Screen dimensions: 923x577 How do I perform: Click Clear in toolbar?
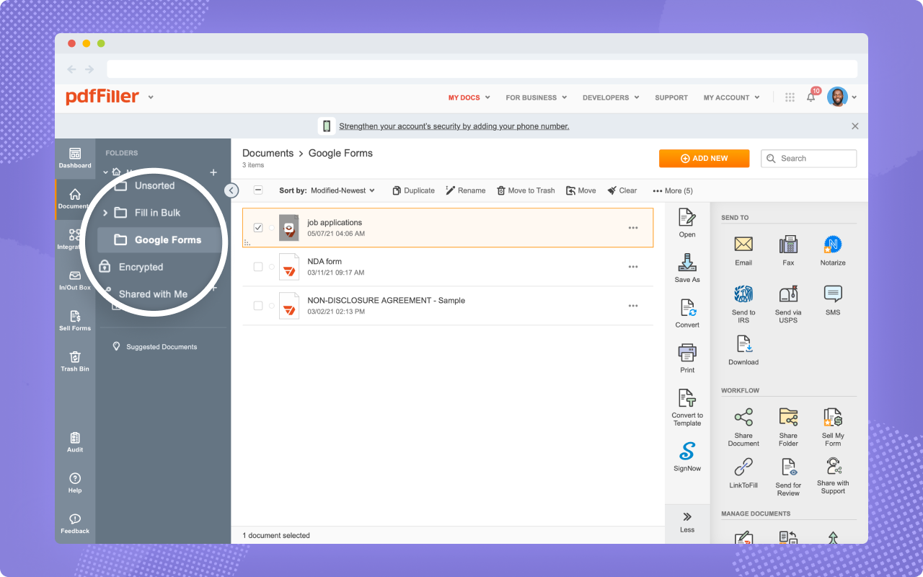point(622,190)
